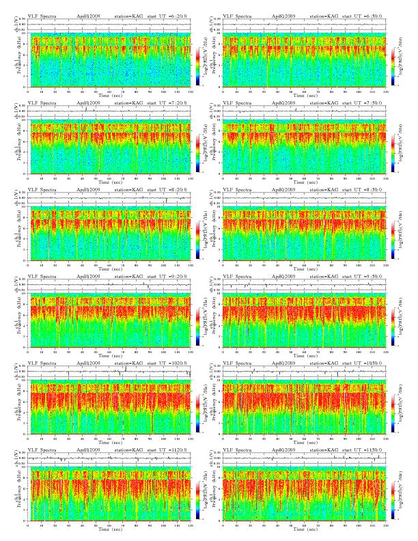
Task: Click the 'start UT =10:50:0' title text
Action: [362, 363]
